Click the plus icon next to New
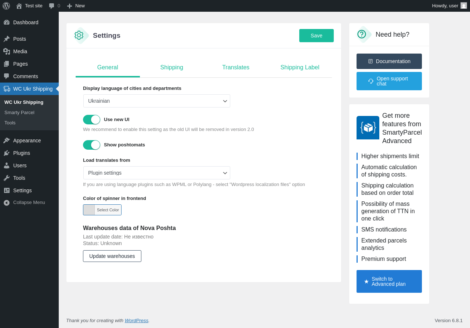470x328 pixels. click(69, 6)
